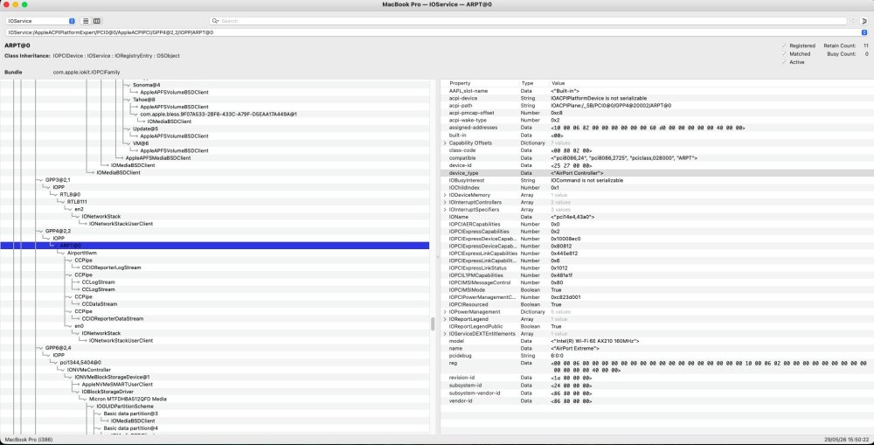This screenshot has width=874, height=445.
Task: Select the acpi-path property row
Action: 657,105
